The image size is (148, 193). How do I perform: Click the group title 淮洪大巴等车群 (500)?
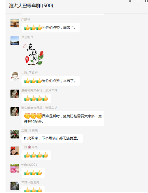pos(31,6)
